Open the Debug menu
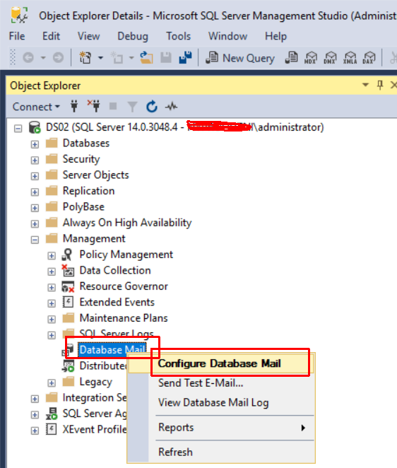397x468 pixels. [x=133, y=36]
